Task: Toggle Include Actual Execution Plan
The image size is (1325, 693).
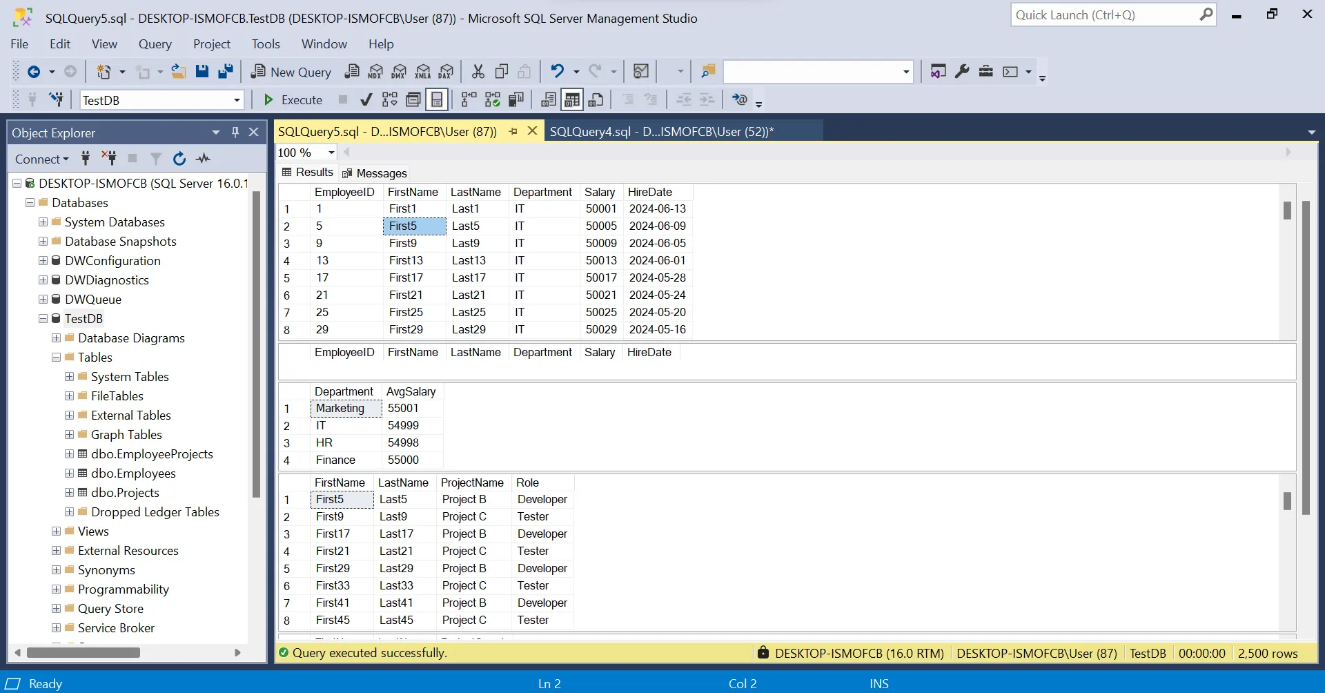Action: coord(469,100)
